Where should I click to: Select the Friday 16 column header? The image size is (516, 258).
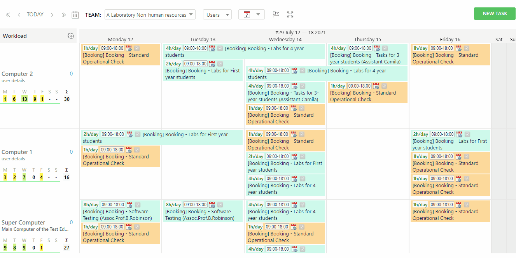tap(450, 40)
